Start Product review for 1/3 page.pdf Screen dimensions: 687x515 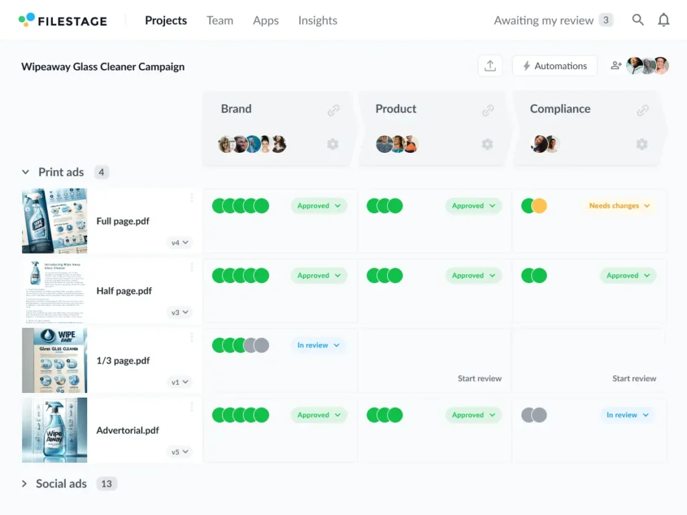click(x=479, y=378)
